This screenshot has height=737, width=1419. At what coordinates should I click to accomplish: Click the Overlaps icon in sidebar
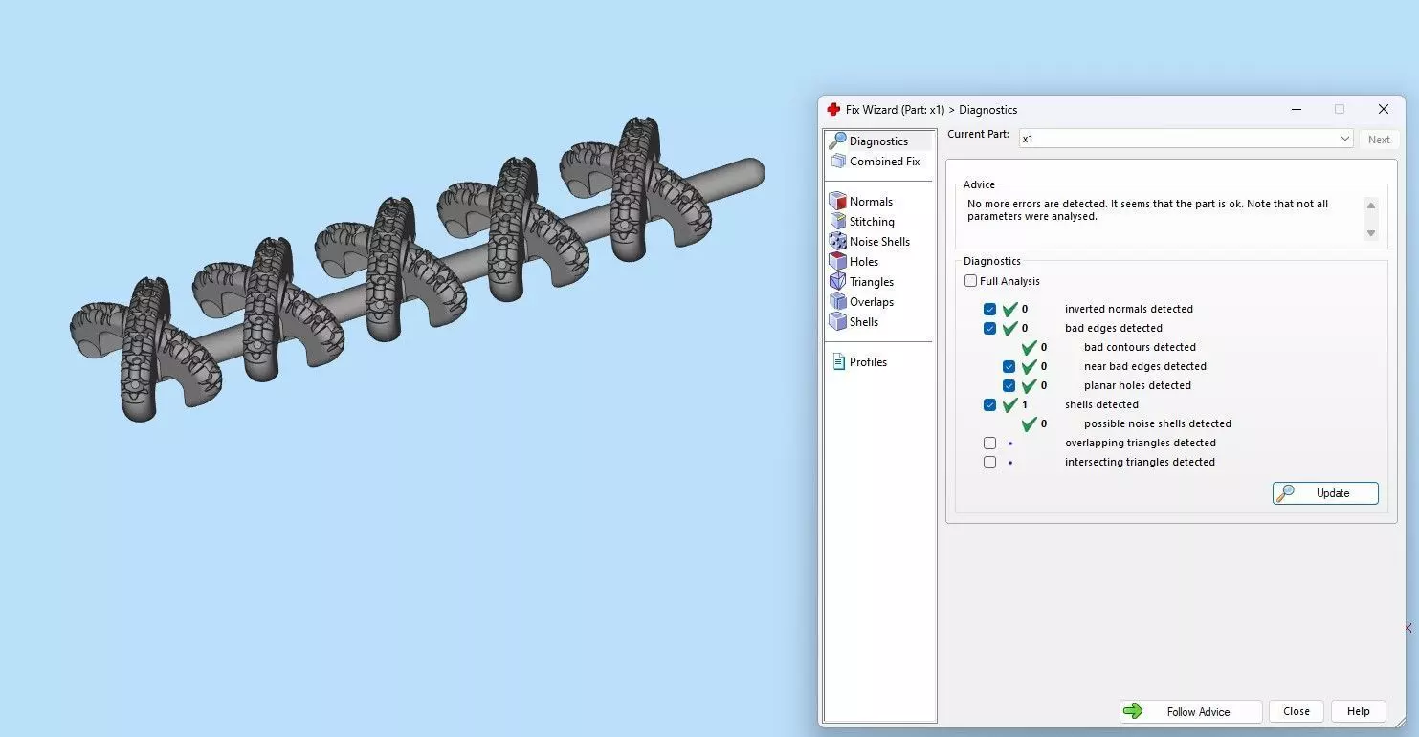point(838,302)
